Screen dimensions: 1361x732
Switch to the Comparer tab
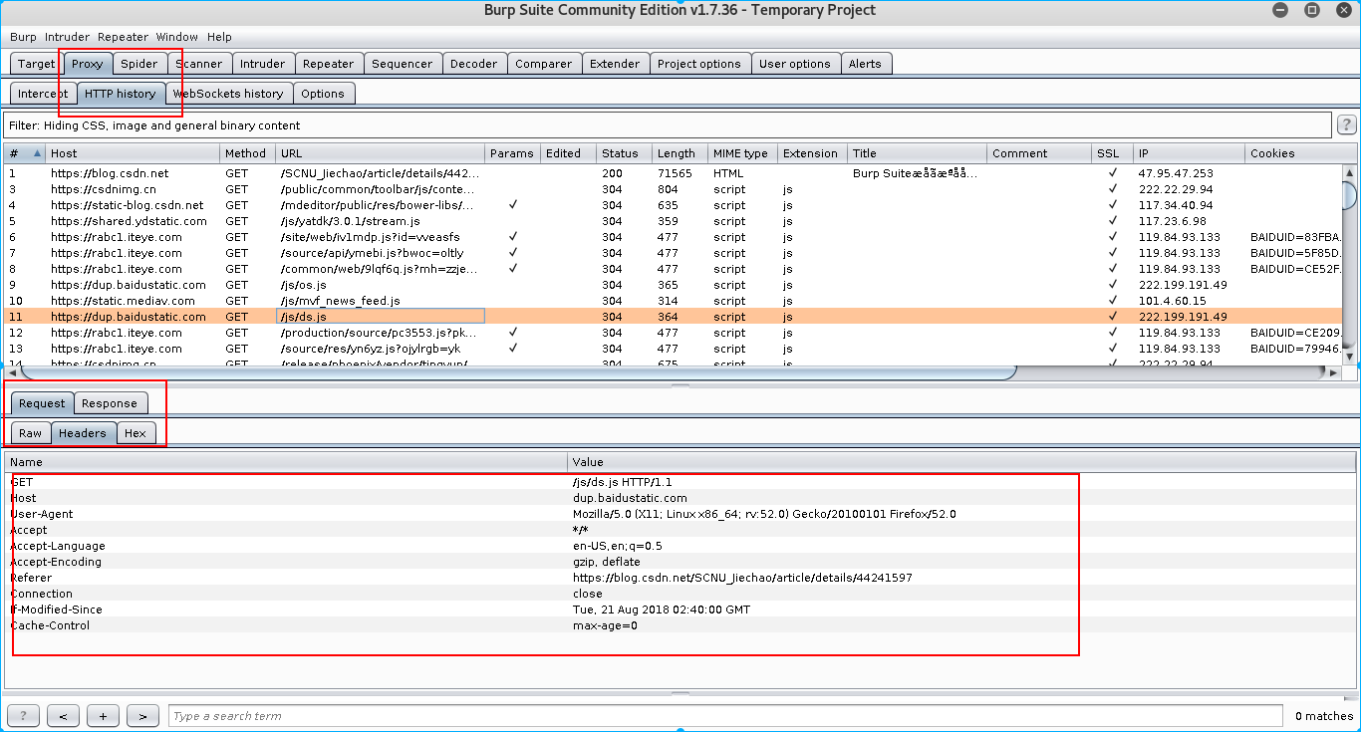tap(544, 64)
